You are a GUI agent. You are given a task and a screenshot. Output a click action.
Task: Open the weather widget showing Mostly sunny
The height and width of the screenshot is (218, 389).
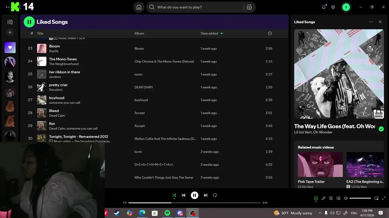293,213
